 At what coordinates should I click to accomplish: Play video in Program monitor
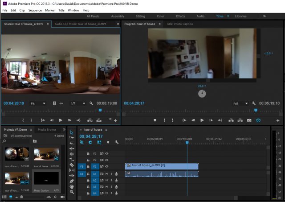tap(202, 120)
